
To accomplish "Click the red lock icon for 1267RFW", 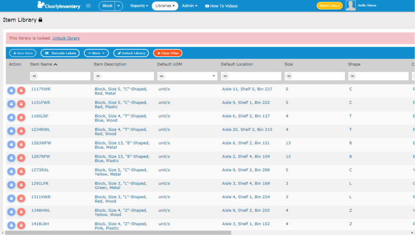I will [x=21, y=158].
